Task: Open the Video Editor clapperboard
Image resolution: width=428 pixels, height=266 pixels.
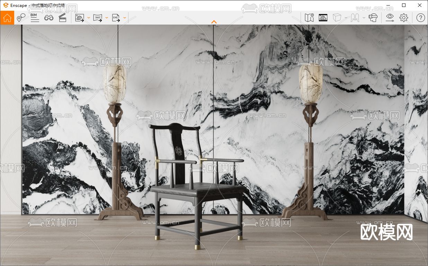Action: tap(62, 18)
